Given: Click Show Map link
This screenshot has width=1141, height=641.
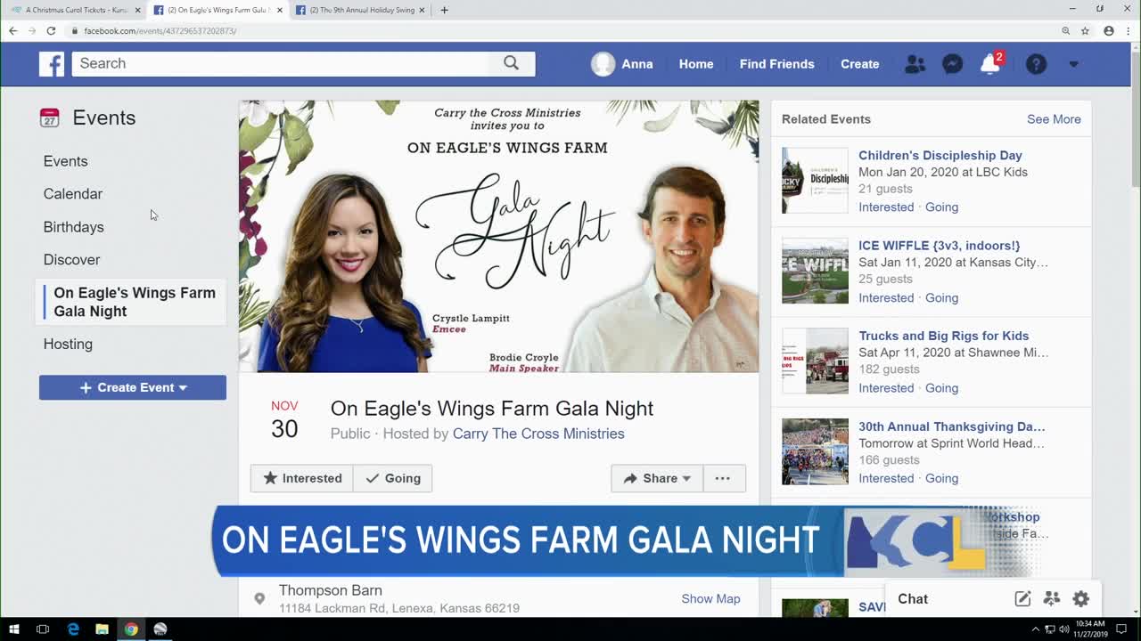Looking at the screenshot, I should (x=710, y=598).
